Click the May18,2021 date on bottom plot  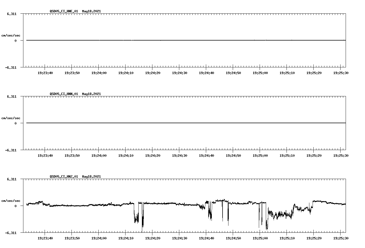[x=91, y=177]
